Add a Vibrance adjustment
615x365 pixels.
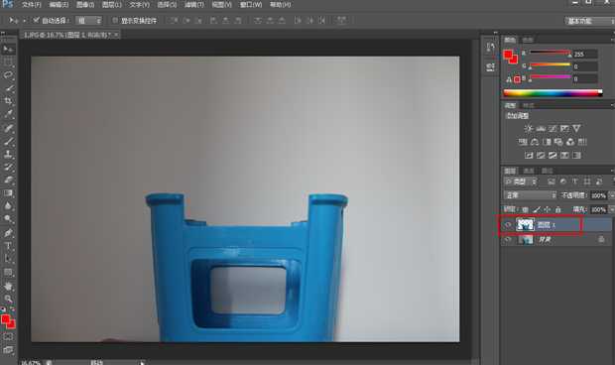576,128
